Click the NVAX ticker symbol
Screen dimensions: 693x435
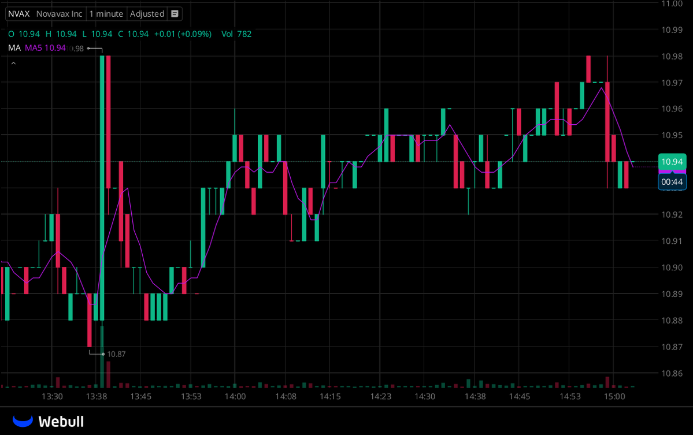coord(19,14)
